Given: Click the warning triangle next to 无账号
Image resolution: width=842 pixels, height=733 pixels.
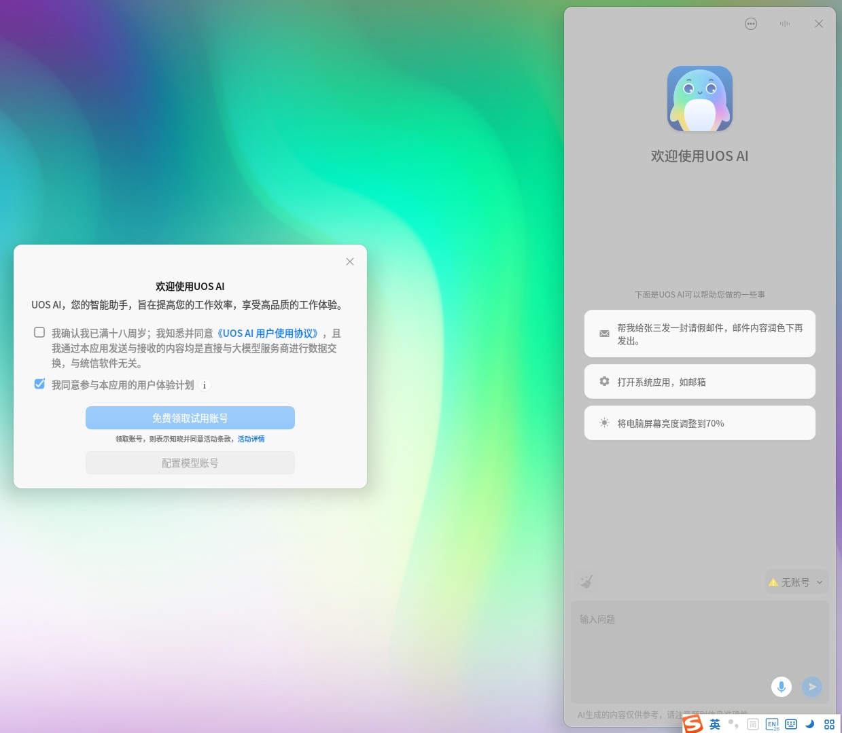Looking at the screenshot, I should [773, 582].
